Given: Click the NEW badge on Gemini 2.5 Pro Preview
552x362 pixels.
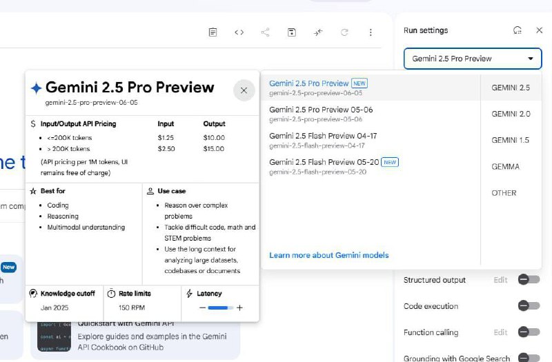Looking at the screenshot, I should tap(359, 83).
